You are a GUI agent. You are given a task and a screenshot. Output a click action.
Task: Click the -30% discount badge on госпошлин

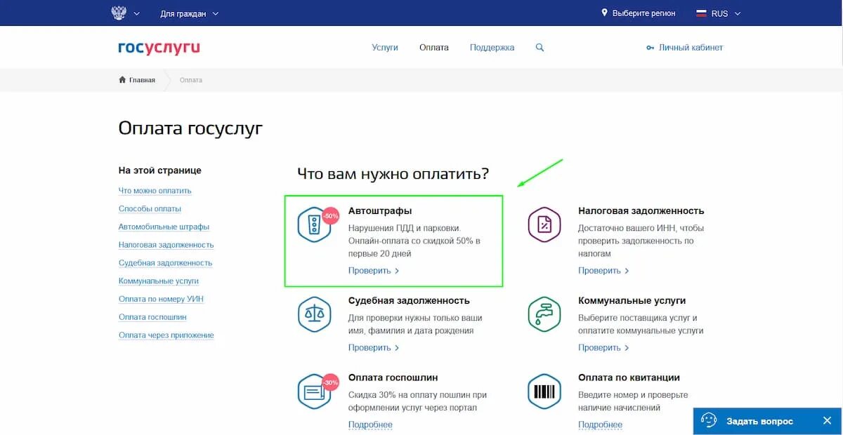pyautogui.click(x=331, y=382)
